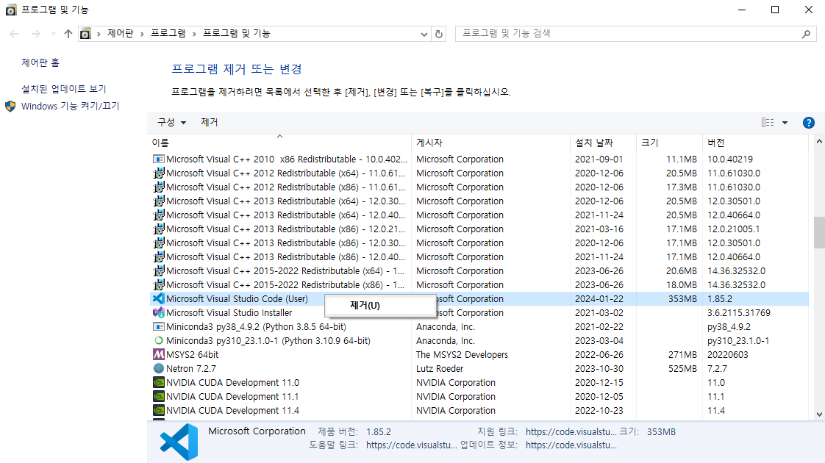Select Miniconda3 py310_23.1.0-1 row name
The image size is (825, 463).
point(268,340)
